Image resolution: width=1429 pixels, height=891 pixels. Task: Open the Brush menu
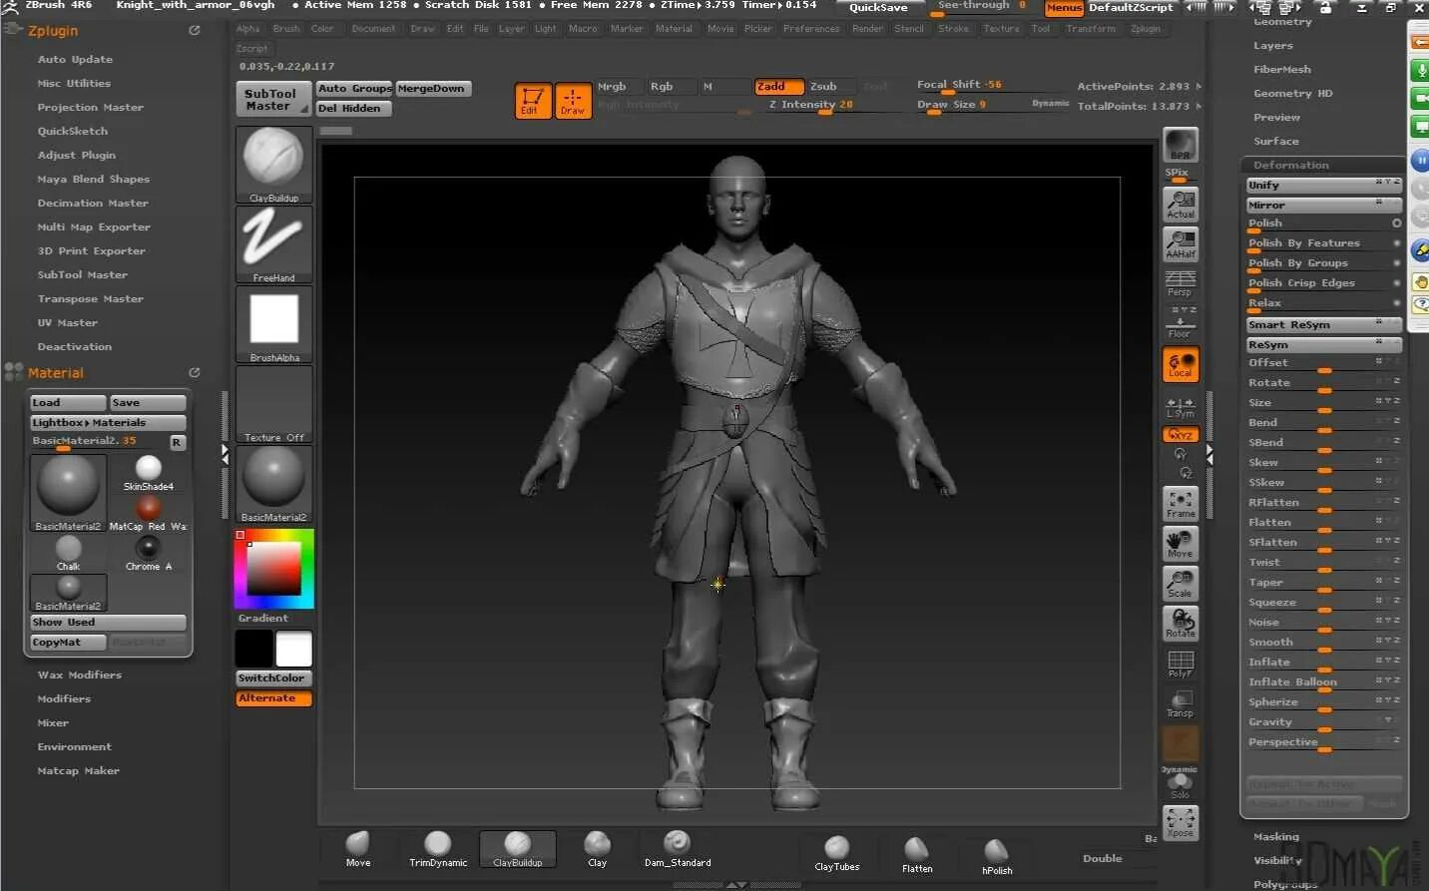(286, 29)
